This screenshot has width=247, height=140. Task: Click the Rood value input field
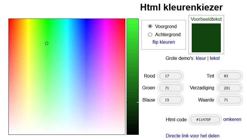point(170,76)
